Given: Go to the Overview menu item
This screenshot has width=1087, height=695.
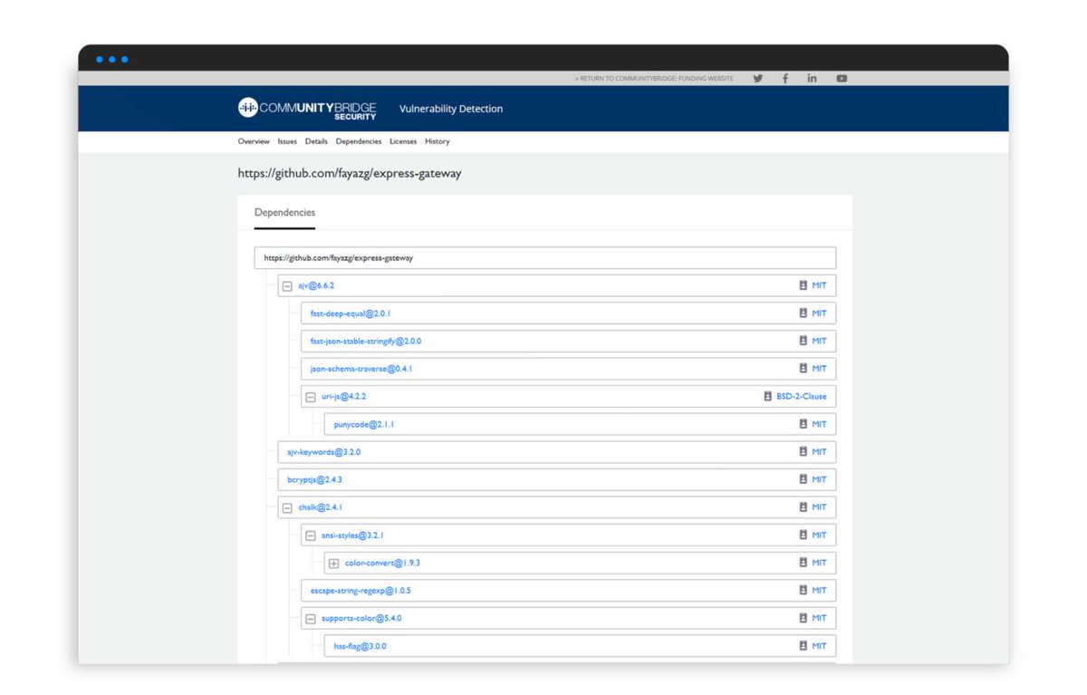Looking at the screenshot, I should (x=254, y=141).
